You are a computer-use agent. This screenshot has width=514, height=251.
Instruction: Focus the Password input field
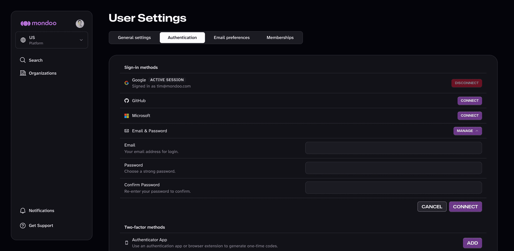pos(393,168)
